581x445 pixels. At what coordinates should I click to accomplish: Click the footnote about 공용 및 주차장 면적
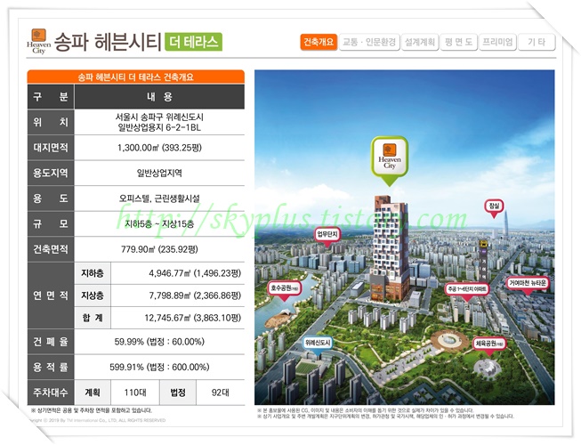pos(92,410)
